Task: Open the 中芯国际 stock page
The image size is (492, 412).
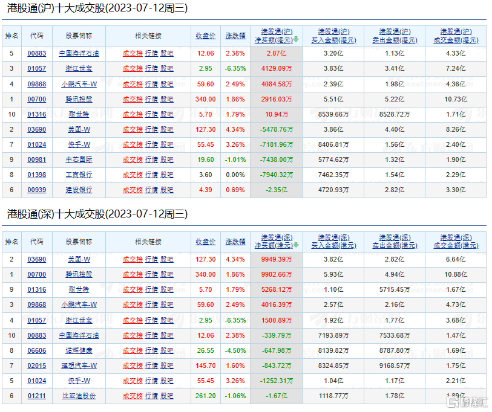Action: pos(79,160)
